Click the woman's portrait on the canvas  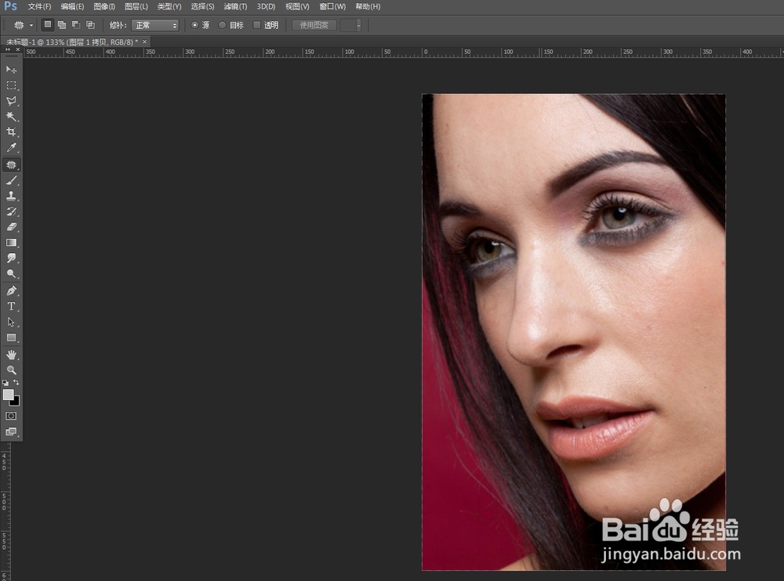coord(574,332)
